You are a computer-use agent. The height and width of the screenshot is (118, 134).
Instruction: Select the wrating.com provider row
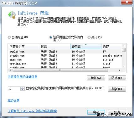click(65, 64)
